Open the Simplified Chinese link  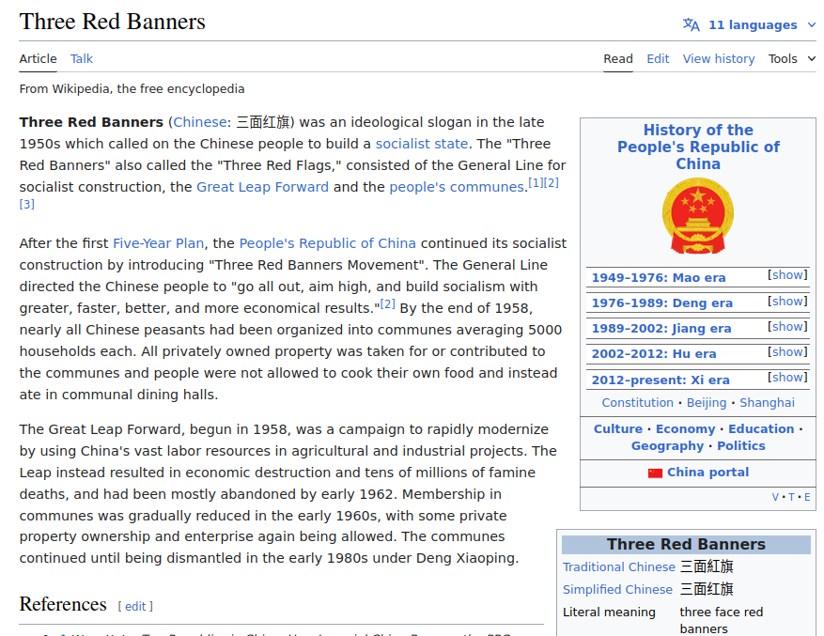pyautogui.click(x=617, y=590)
